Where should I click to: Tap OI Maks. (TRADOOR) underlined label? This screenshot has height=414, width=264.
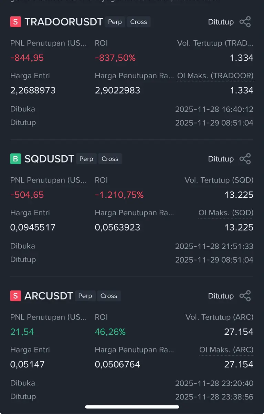coord(215,76)
